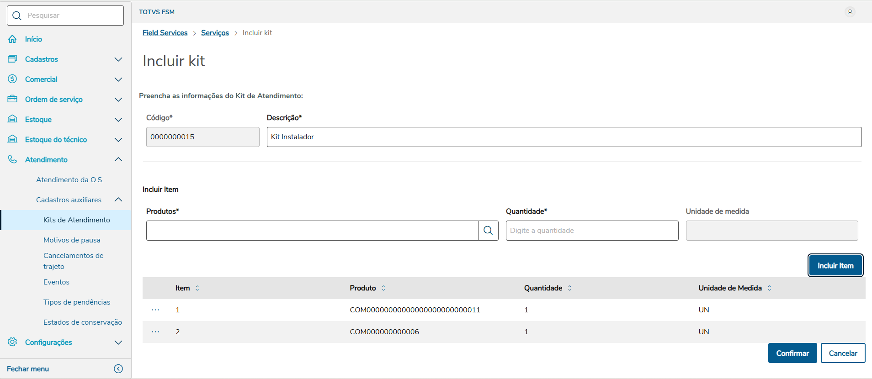Open row actions for item 2
The image size is (872, 379).
point(155,332)
